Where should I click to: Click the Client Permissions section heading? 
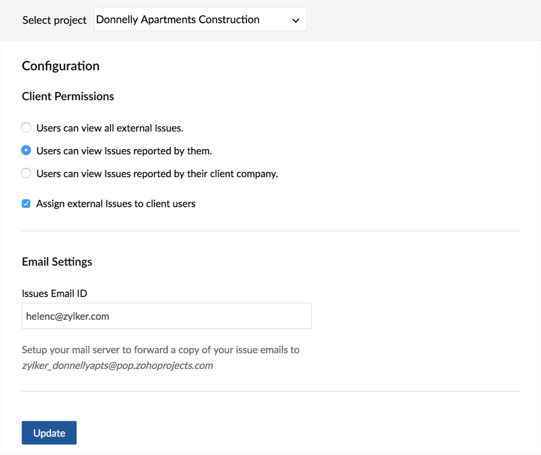[x=68, y=96]
